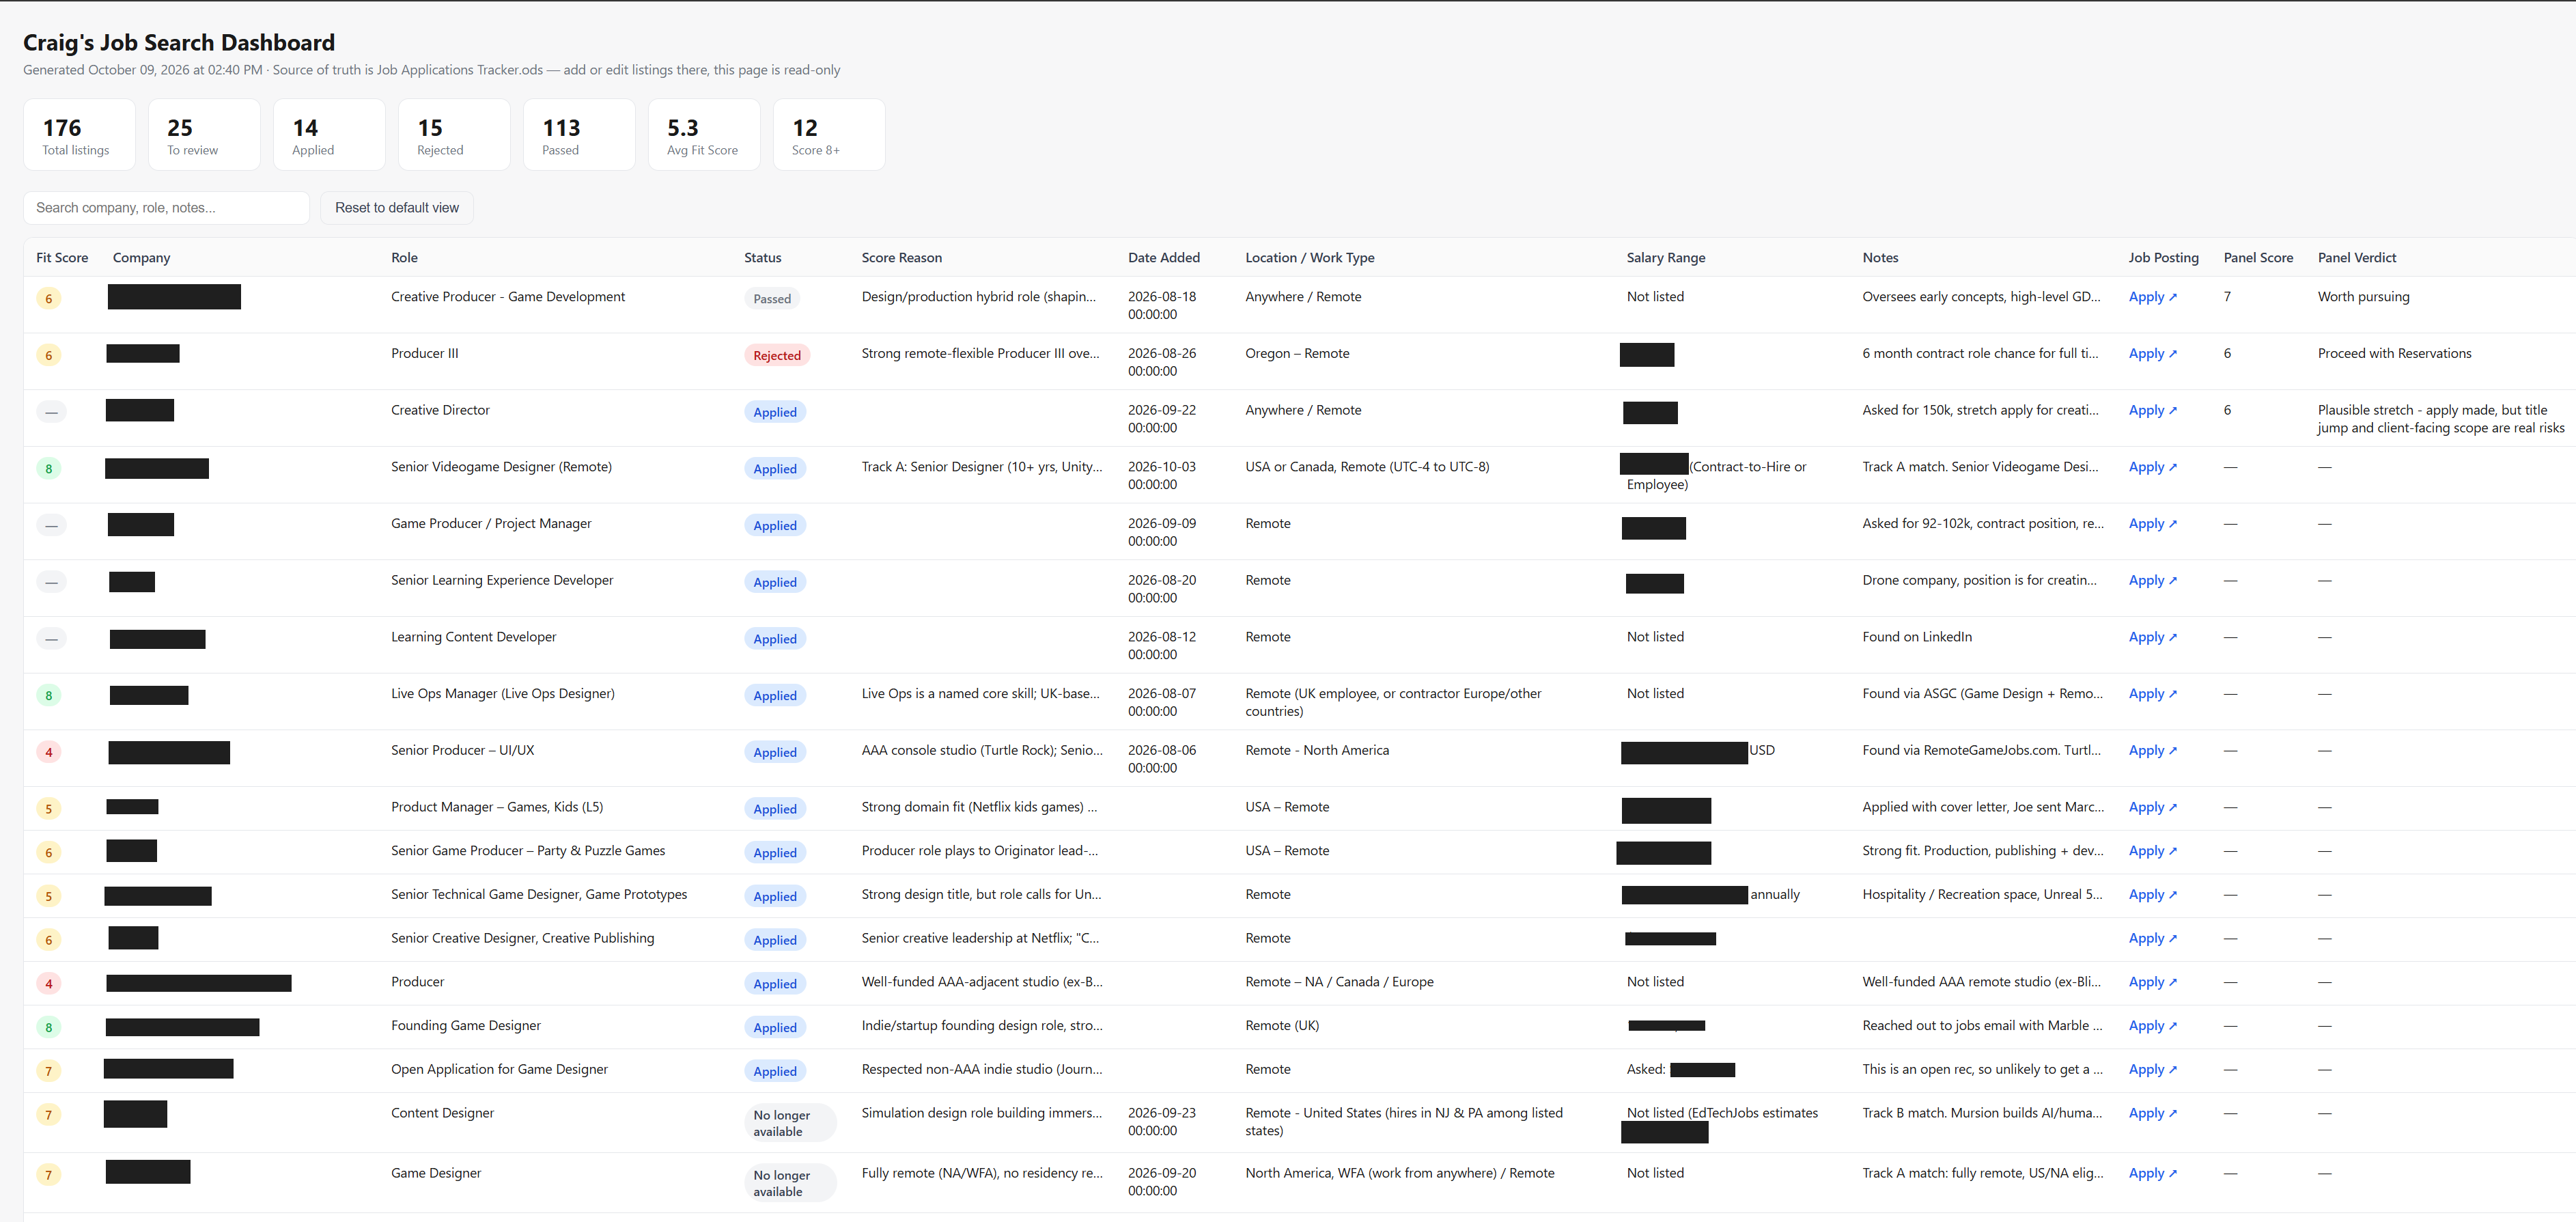The image size is (2576, 1222).
Task: Click 'Proceed with Reservations' panel verdict
Action: tap(2394, 354)
